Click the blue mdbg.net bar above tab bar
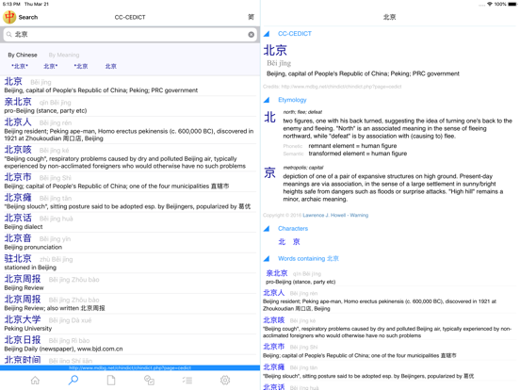This screenshot has width=520, height=390. point(130,367)
